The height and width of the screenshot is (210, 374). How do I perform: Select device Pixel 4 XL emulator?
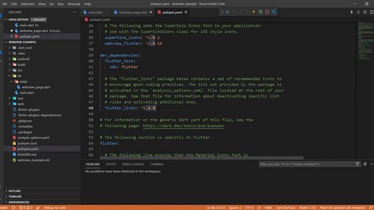[342, 208]
